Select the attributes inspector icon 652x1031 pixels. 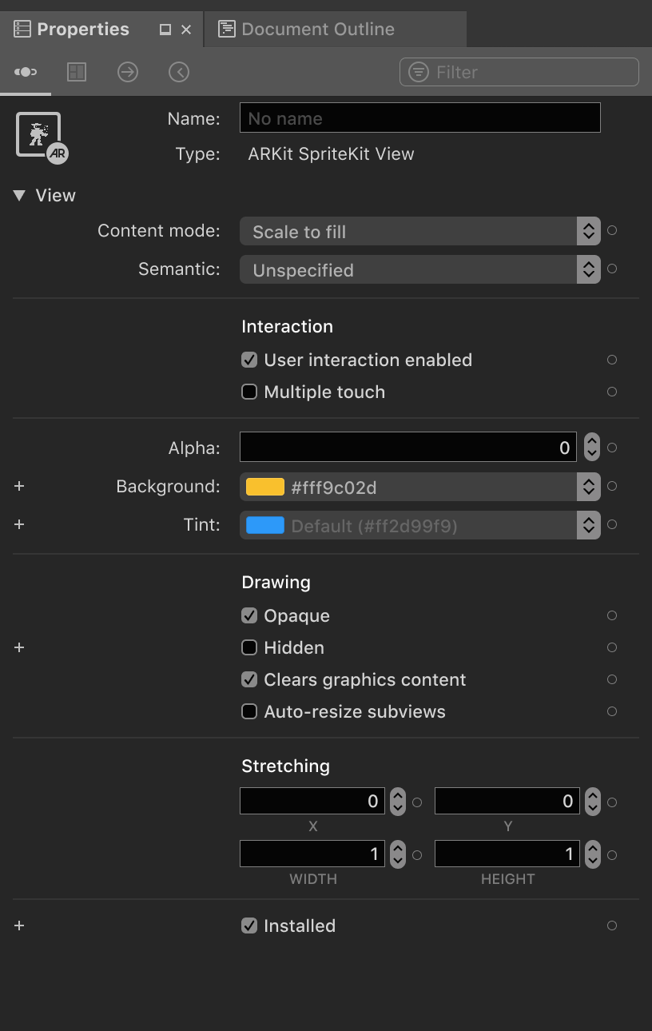25,71
